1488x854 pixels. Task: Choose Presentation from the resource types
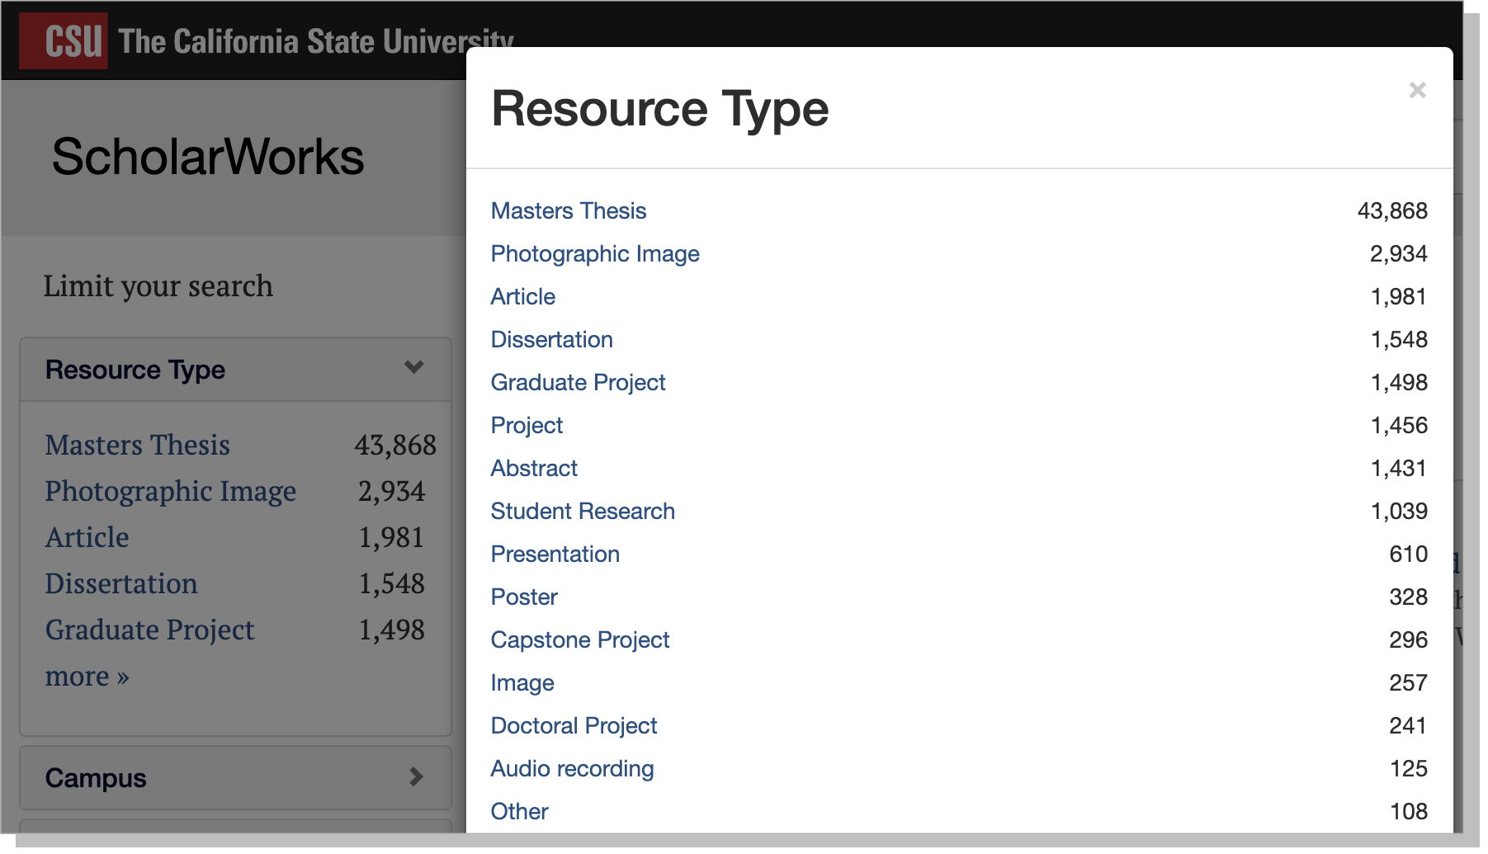pyautogui.click(x=555, y=554)
